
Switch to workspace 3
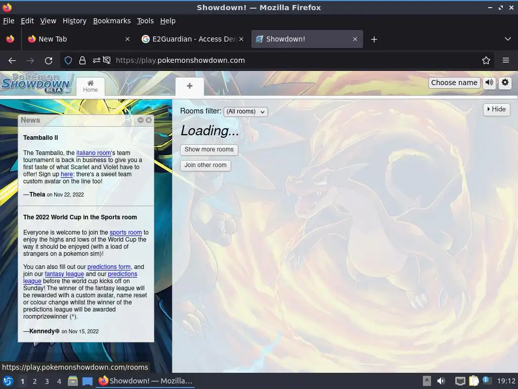(x=47, y=381)
